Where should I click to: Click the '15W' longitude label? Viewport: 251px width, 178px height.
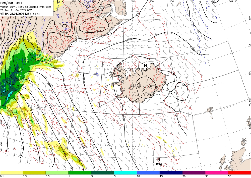tap(152, 1)
